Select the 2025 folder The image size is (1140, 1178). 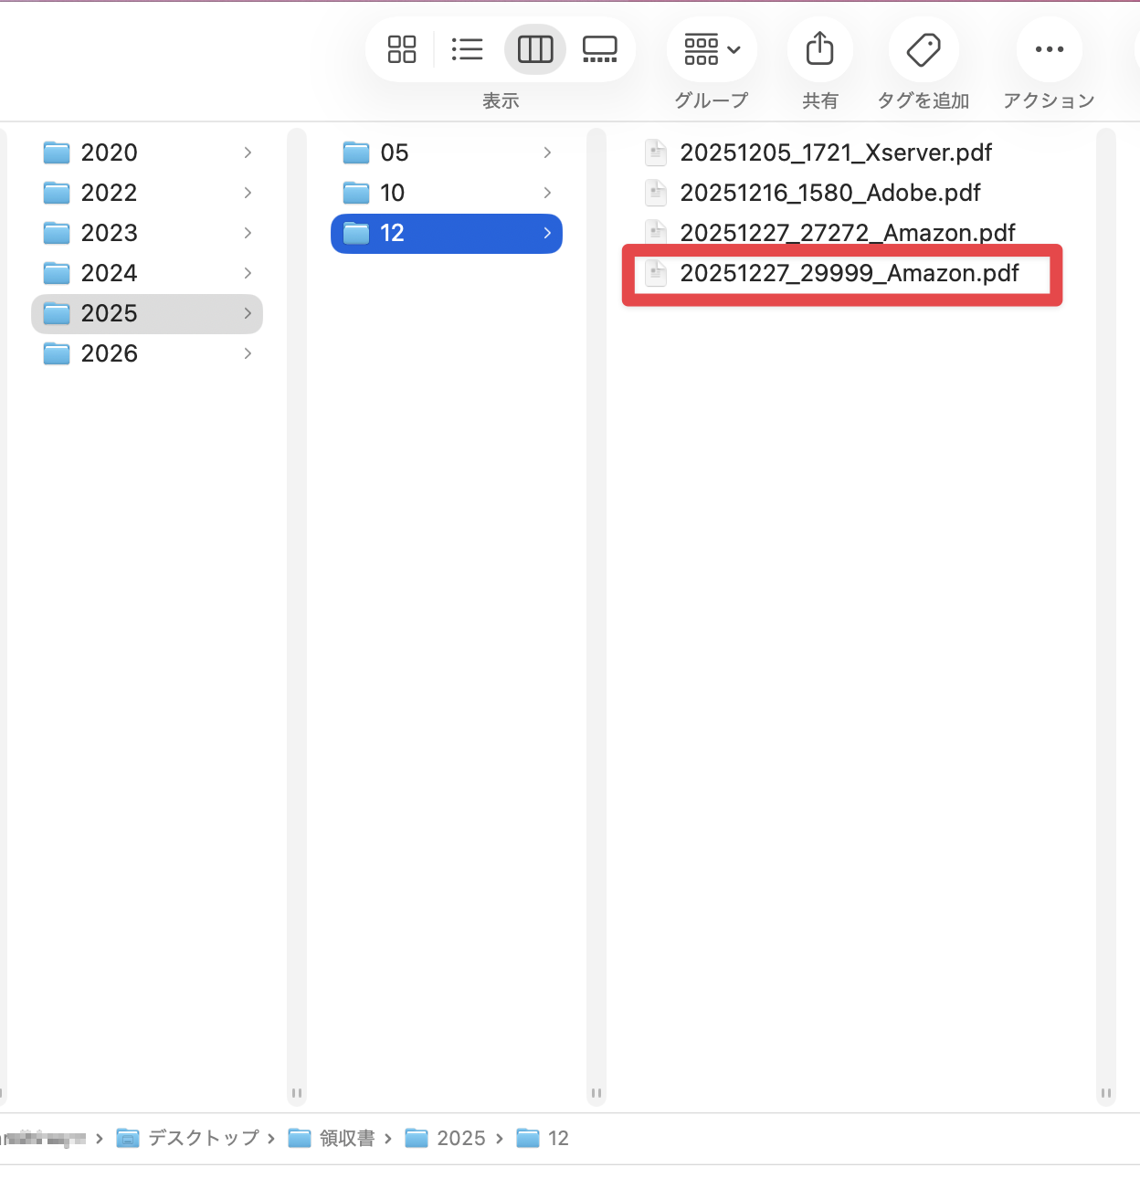(147, 313)
